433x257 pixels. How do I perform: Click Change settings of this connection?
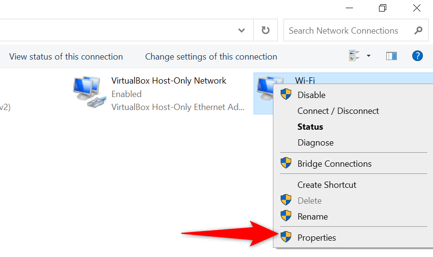click(211, 57)
